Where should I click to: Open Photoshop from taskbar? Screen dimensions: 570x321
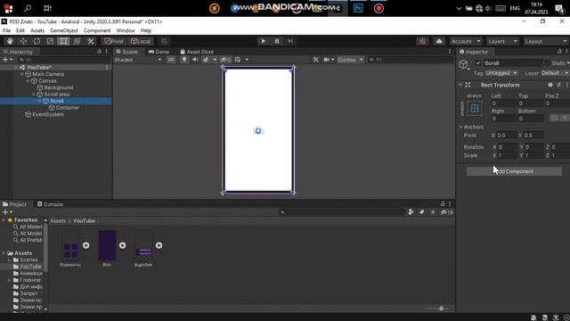(x=358, y=8)
